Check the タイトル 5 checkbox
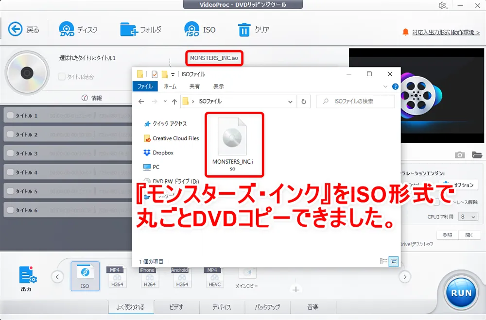 coord(10,191)
